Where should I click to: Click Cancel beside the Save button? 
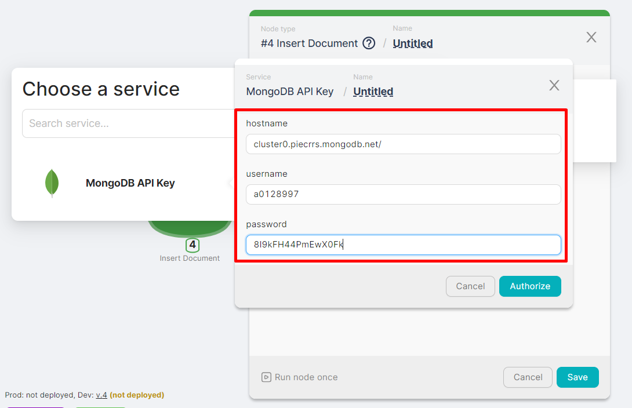click(x=528, y=377)
